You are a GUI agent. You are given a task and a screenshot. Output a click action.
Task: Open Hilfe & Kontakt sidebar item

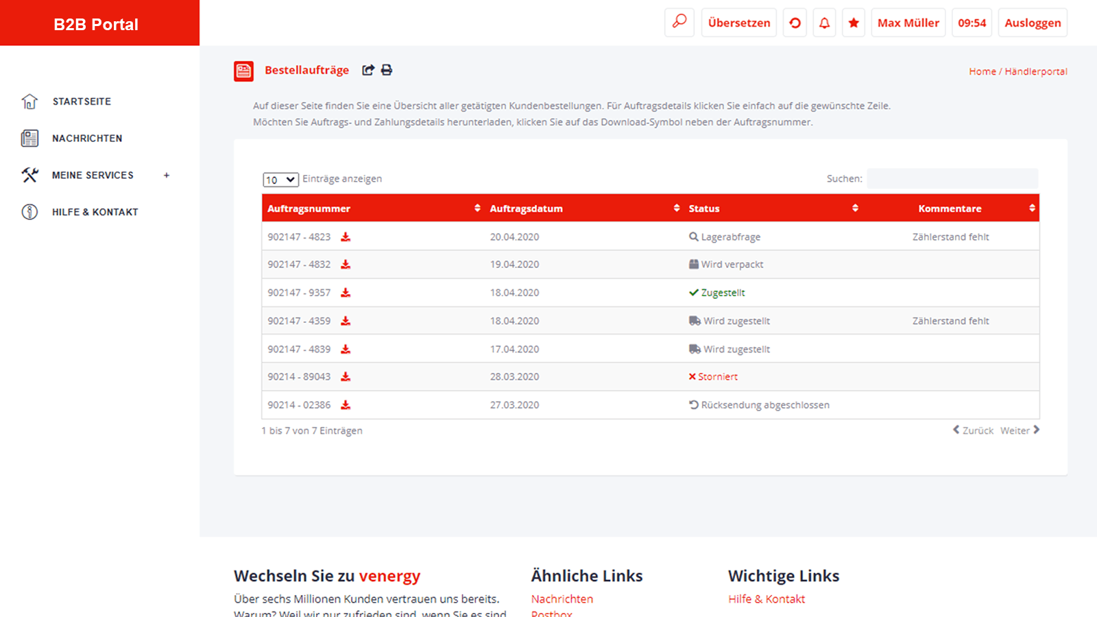tap(95, 213)
